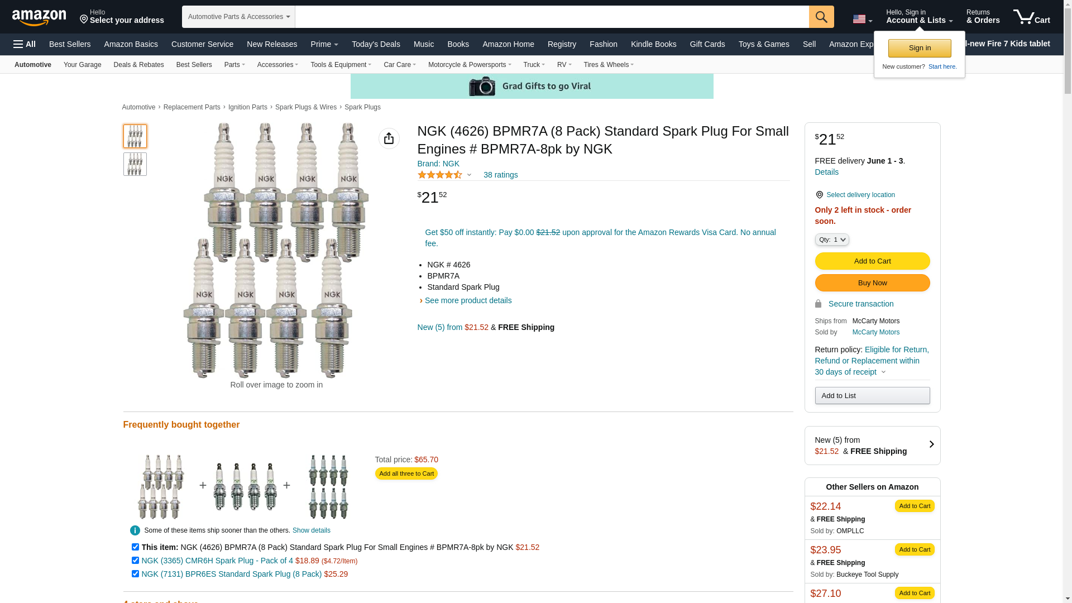
Task: Open the Qty quantity dropdown
Action: point(831,240)
